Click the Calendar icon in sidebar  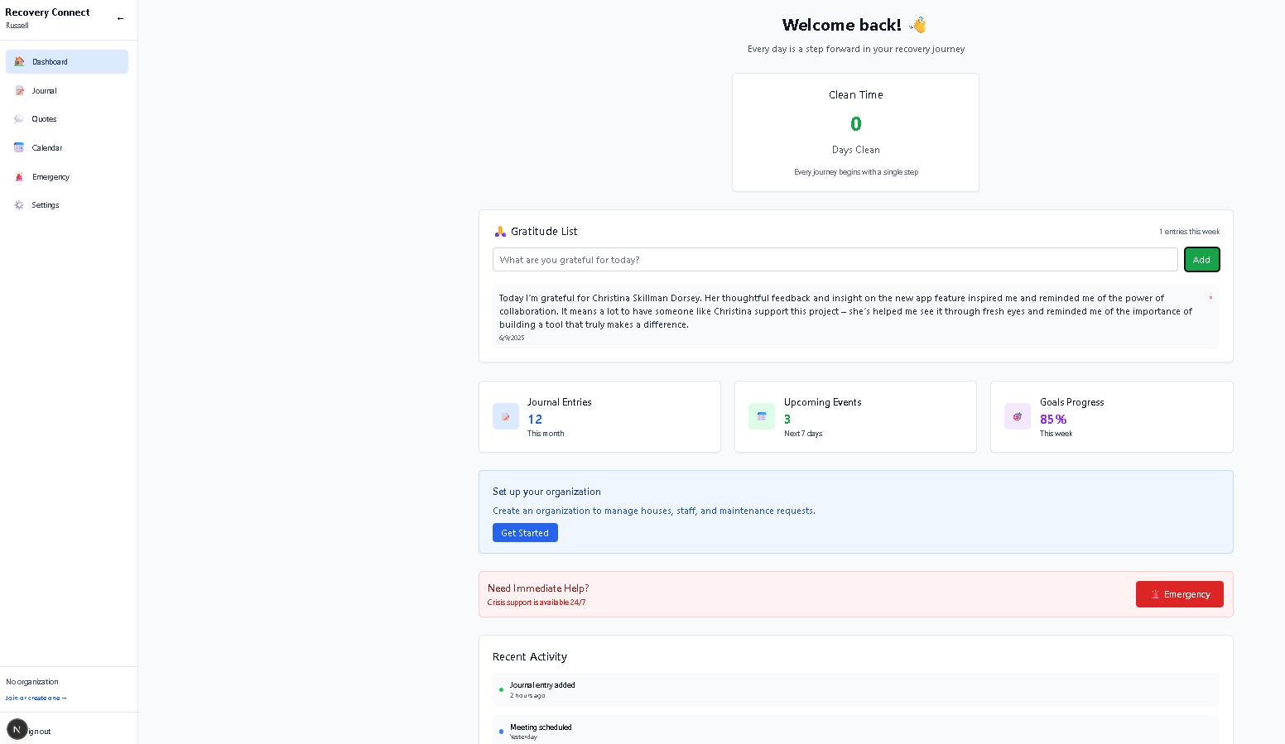[19, 148]
